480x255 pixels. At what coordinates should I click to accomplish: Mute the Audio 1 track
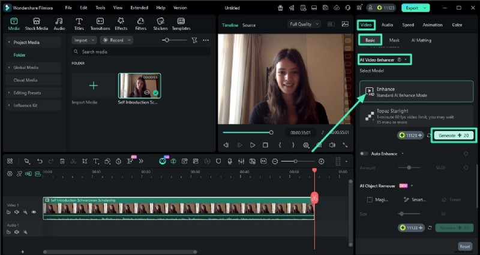[17, 233]
